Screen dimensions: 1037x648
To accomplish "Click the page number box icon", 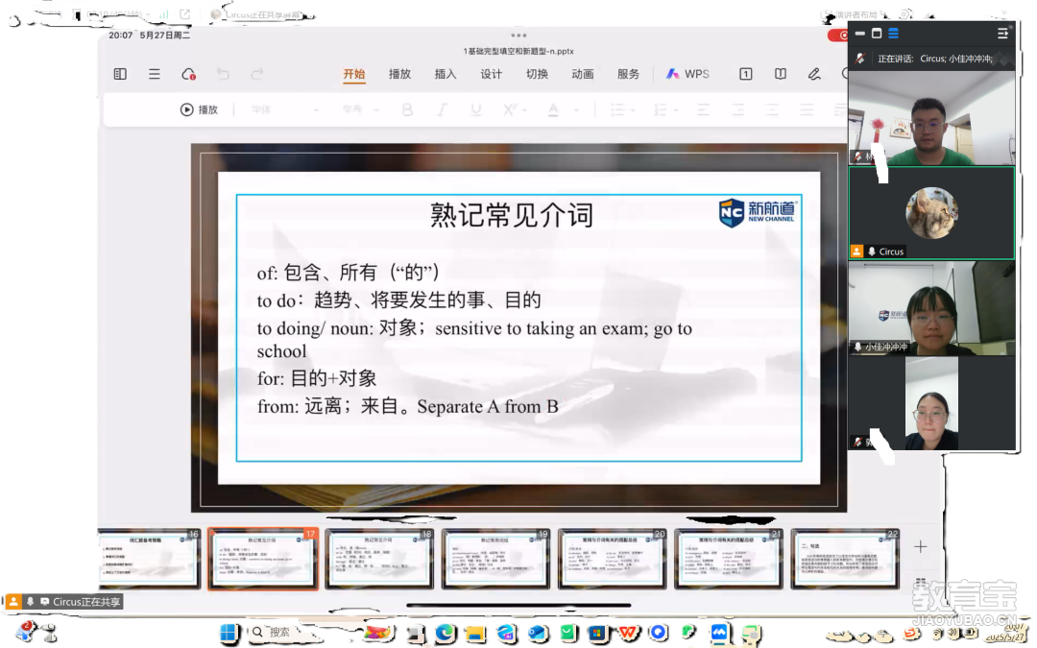I will tap(745, 74).
